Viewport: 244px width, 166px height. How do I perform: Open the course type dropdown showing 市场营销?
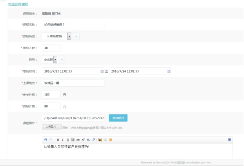point(57,36)
